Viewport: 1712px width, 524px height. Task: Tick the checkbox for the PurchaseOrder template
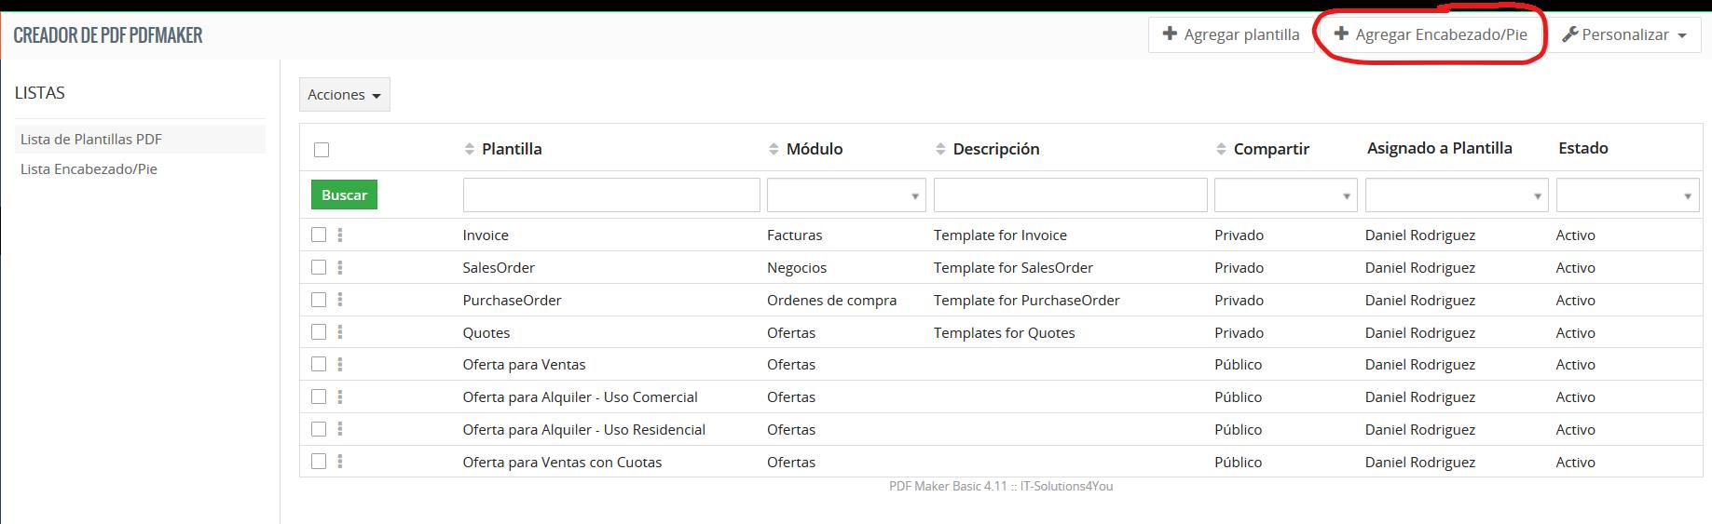(319, 300)
